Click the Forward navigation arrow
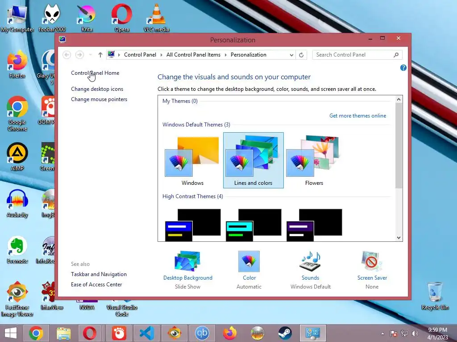This screenshot has height=342, width=457. 79,55
